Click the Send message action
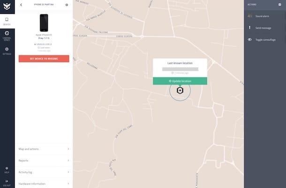Screen dimensions: 286x188 point(265,28)
